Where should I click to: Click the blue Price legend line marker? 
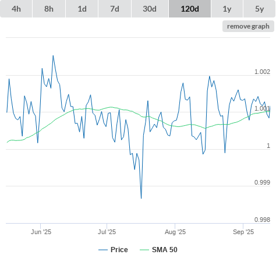tap(103, 250)
